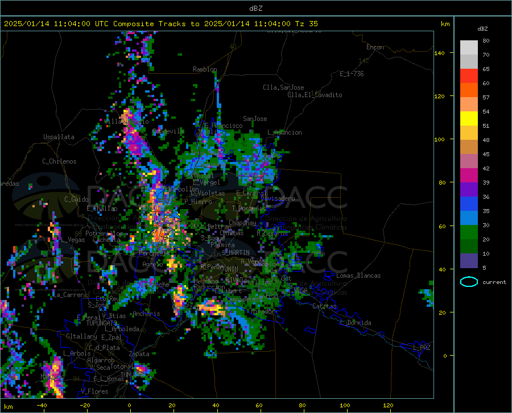
Task: Click the 'P_Hierro' place label
Action: (198, 202)
